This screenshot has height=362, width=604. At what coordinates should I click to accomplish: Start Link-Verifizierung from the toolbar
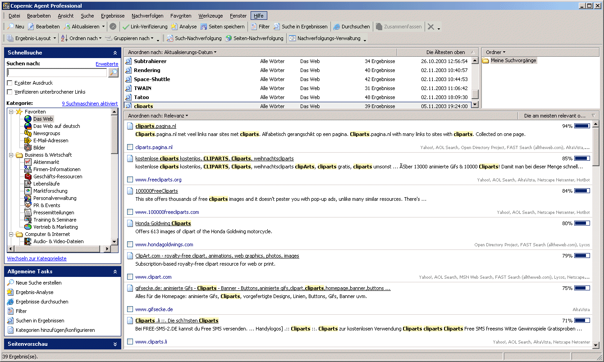(145, 27)
